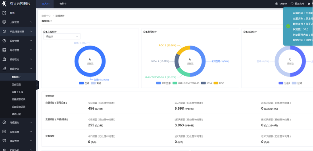Collapse the sidebar with the arrow handle
Viewport: 313px width, 151px height.
pos(37,85)
